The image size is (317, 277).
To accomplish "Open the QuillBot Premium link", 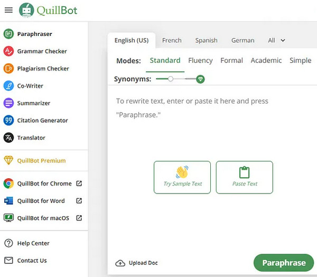I will click(41, 161).
